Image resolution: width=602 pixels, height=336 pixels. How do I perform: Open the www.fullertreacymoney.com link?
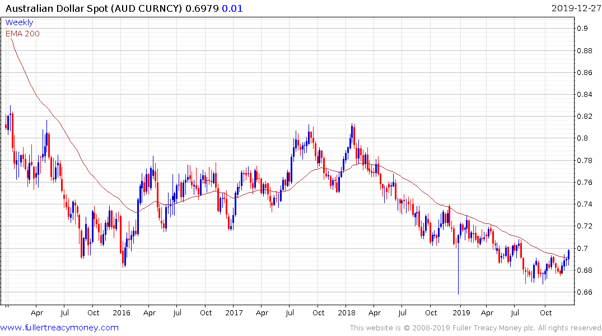click(59, 328)
